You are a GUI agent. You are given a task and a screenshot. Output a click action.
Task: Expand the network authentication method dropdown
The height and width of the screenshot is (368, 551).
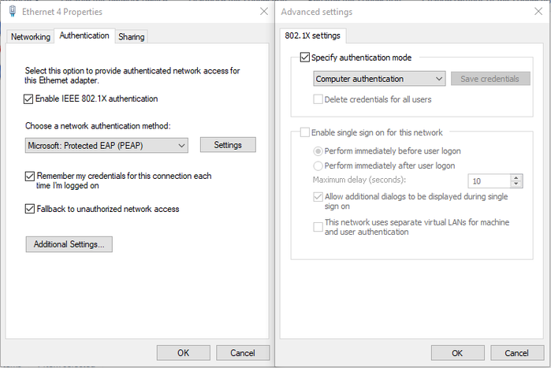(106, 145)
